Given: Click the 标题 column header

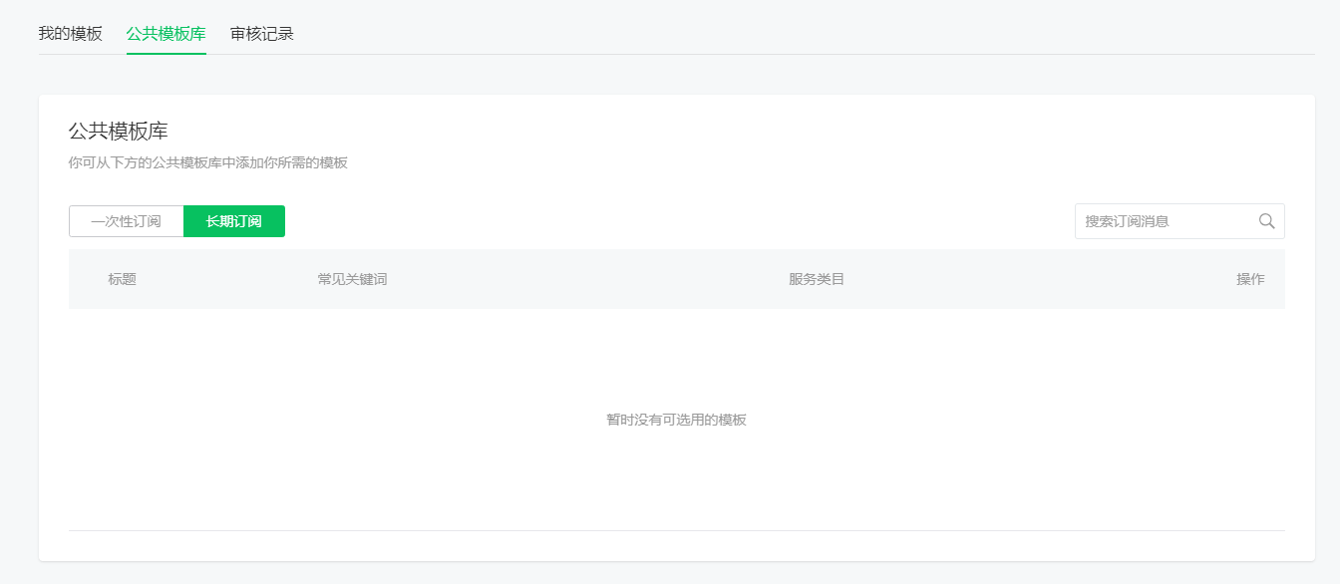Looking at the screenshot, I should coord(123,279).
